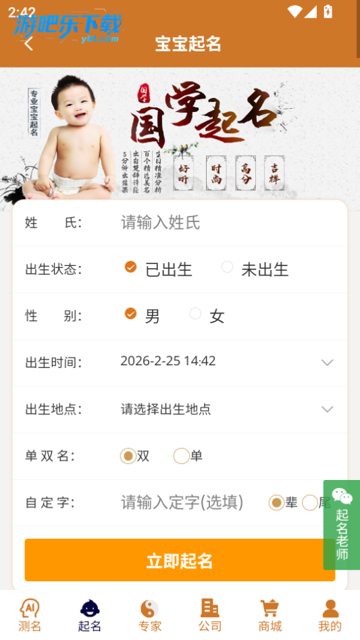
Task: Click the 立即起名 button
Action: tap(180, 560)
